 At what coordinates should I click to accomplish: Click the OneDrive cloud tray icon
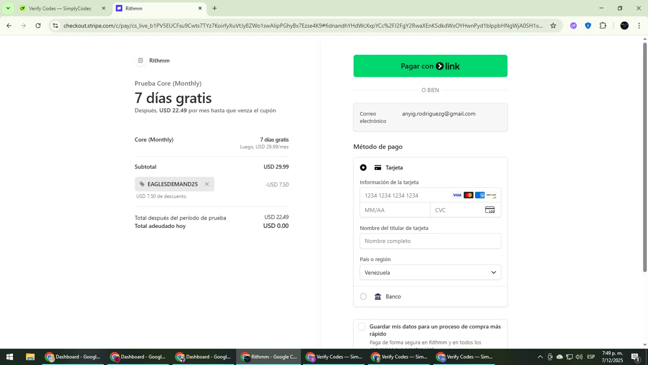(x=560, y=357)
